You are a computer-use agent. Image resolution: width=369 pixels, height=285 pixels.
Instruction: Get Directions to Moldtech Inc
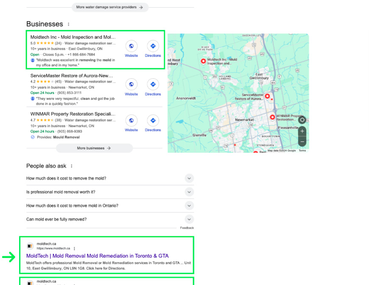coord(153,46)
